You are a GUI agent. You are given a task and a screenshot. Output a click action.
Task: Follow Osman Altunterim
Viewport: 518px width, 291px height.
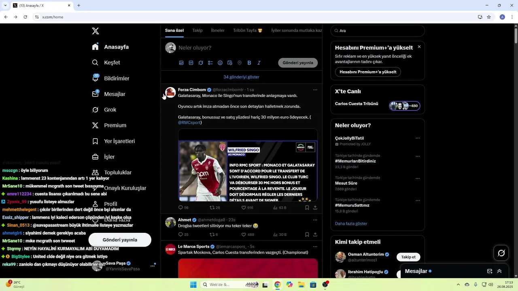click(x=408, y=257)
